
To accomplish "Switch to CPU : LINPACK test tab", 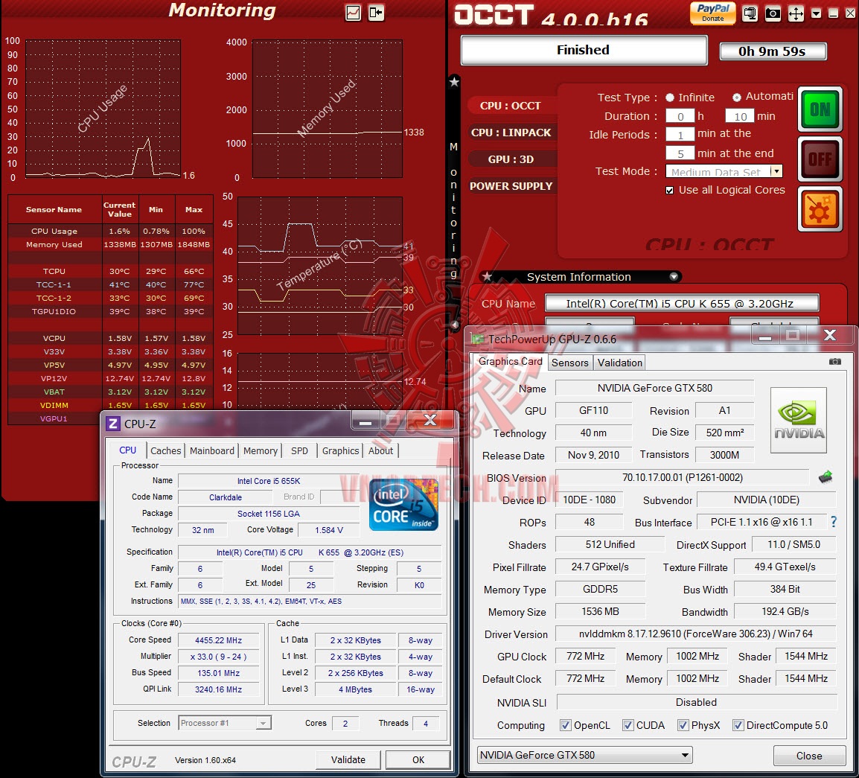I will click(511, 133).
